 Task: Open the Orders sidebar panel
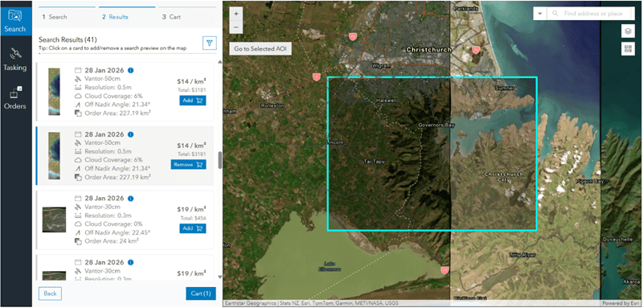click(15, 97)
